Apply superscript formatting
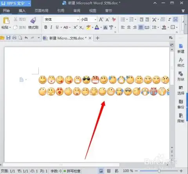 tap(75, 27)
